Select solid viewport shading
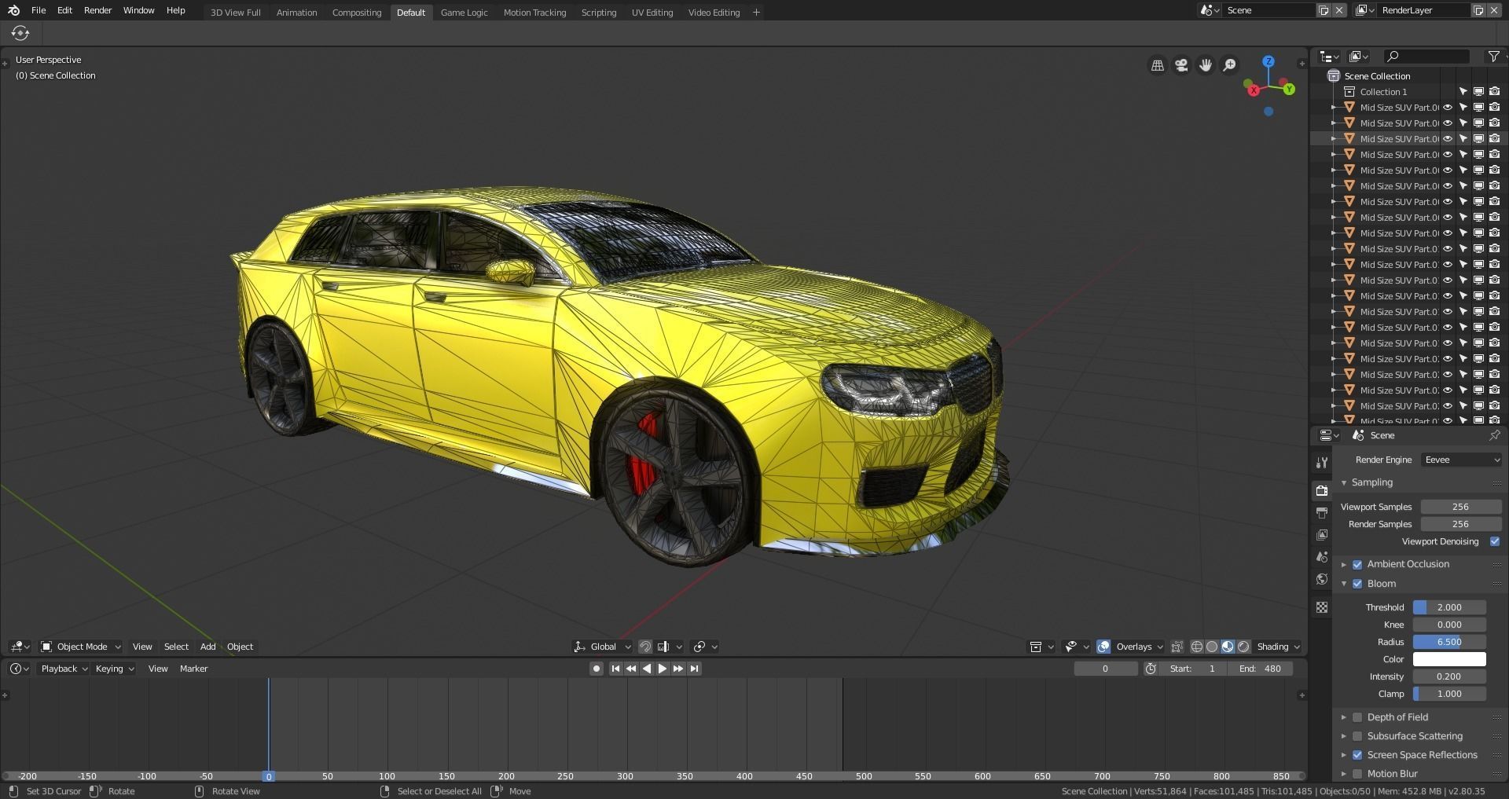 (1212, 647)
